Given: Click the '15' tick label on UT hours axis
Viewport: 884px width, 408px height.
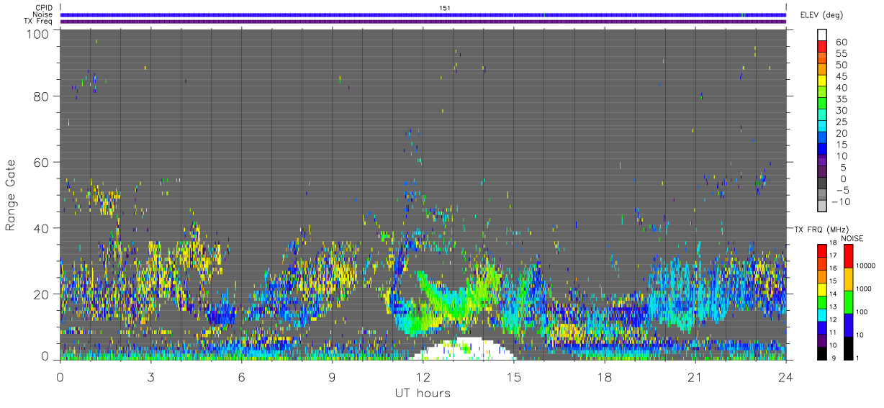Looking at the screenshot, I should 513,377.
